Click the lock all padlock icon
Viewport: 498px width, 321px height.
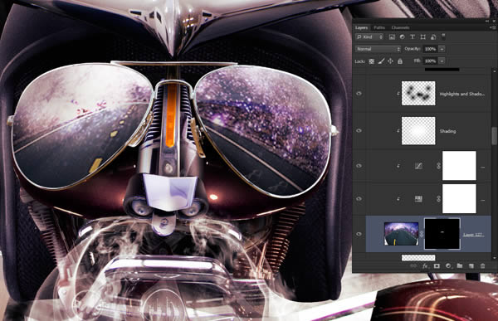[x=400, y=61]
